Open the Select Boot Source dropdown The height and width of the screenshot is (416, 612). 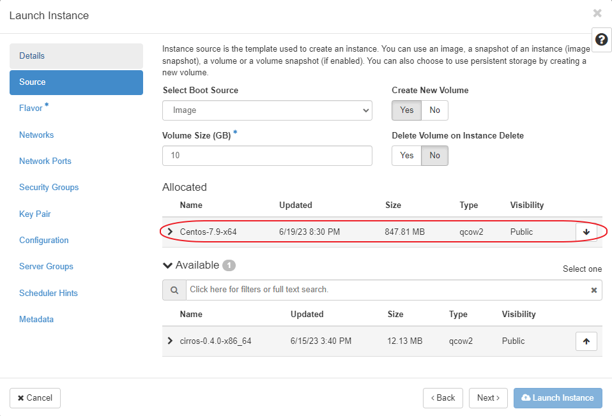click(267, 110)
